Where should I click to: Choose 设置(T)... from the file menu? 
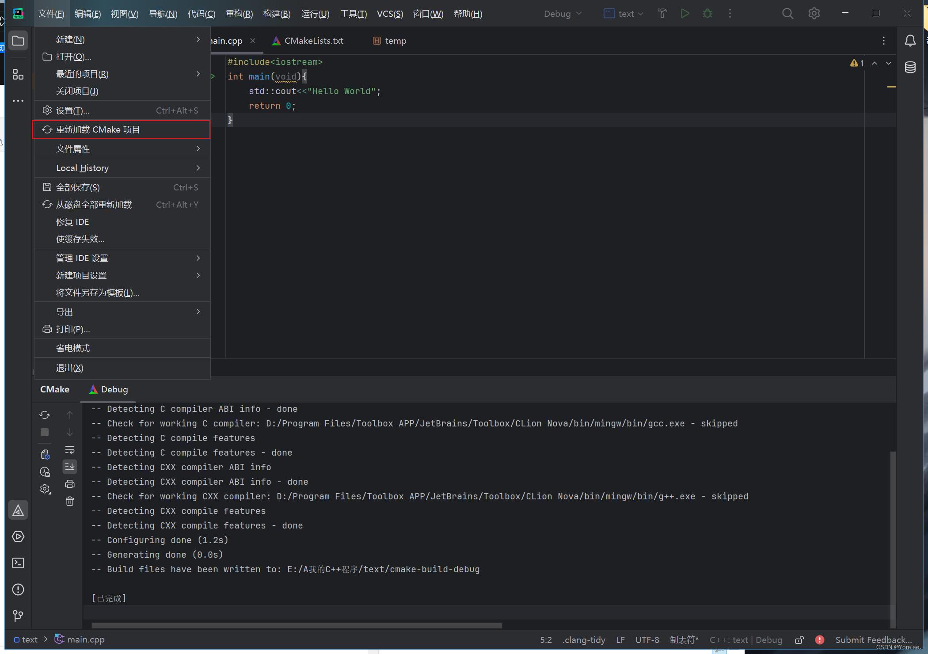(122, 110)
